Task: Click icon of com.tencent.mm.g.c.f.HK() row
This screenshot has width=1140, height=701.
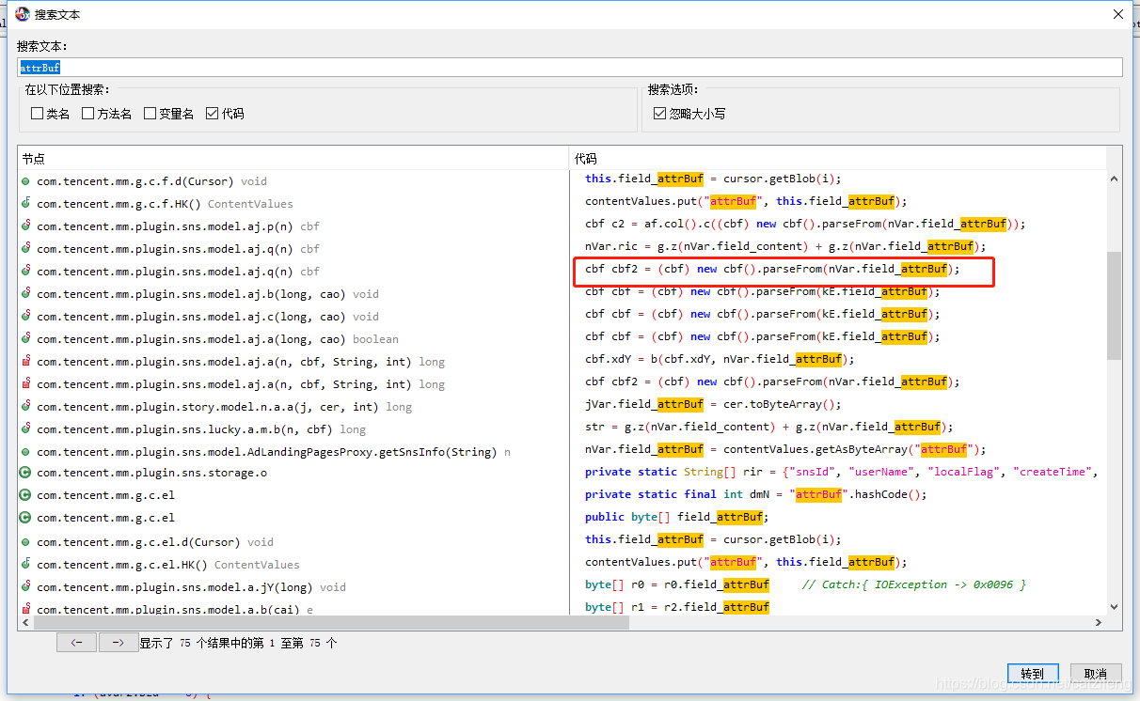Action: [x=26, y=204]
